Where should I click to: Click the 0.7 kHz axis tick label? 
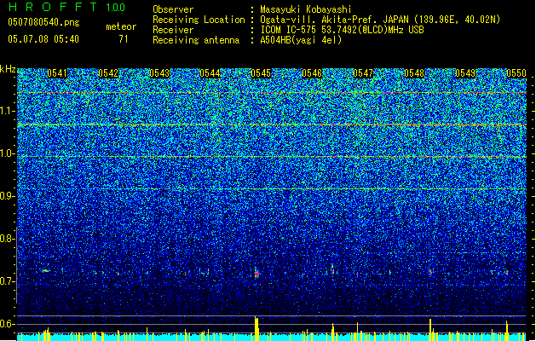[x=7, y=281]
